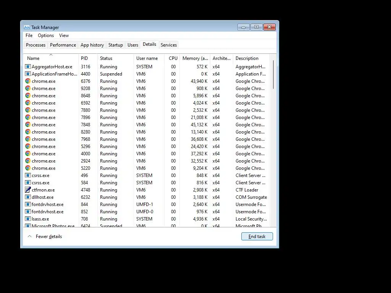Click Chrome icon for PID 7968
This screenshot has height=293, width=391.
point(27,139)
